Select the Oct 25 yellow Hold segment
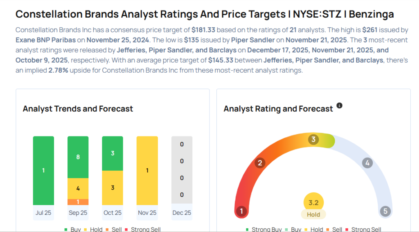419x232 pixels. (x=112, y=187)
